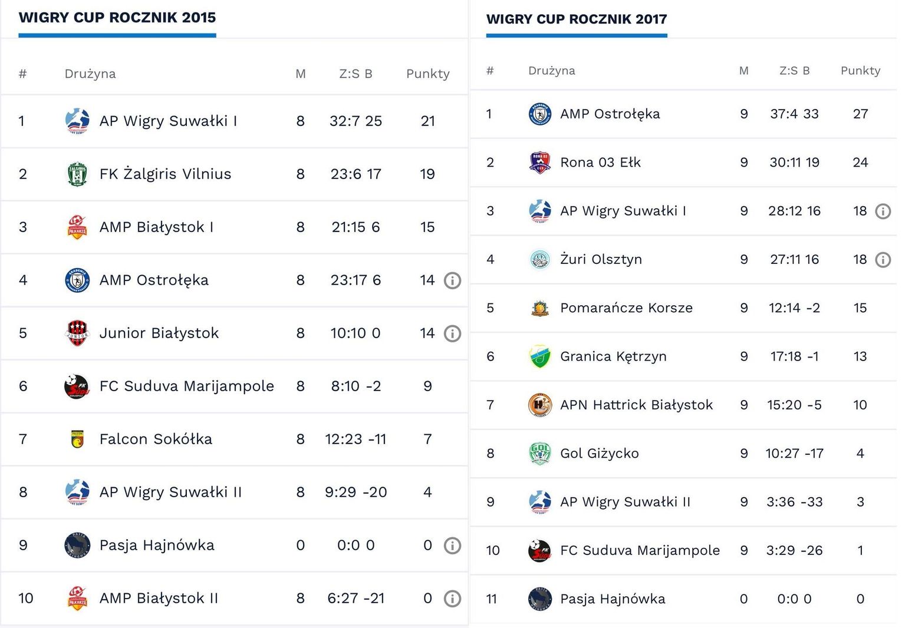Click info icon next to AMP Ostrołęka 2015
This screenshot has height=628, width=902.
452,280
